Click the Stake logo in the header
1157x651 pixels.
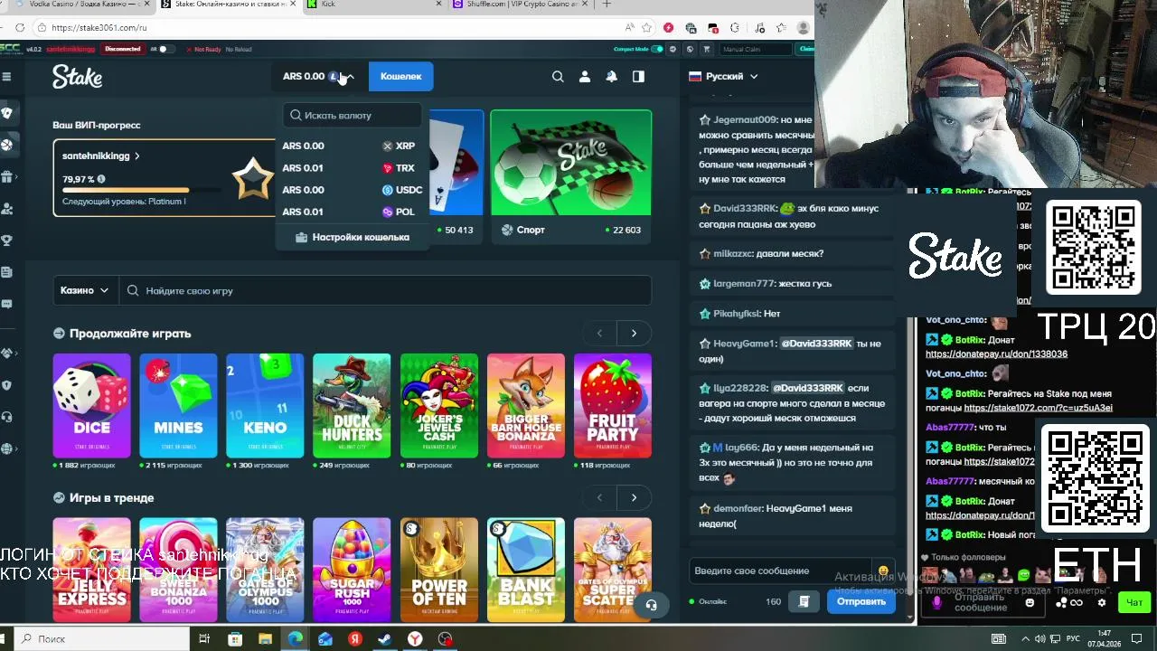coord(77,77)
